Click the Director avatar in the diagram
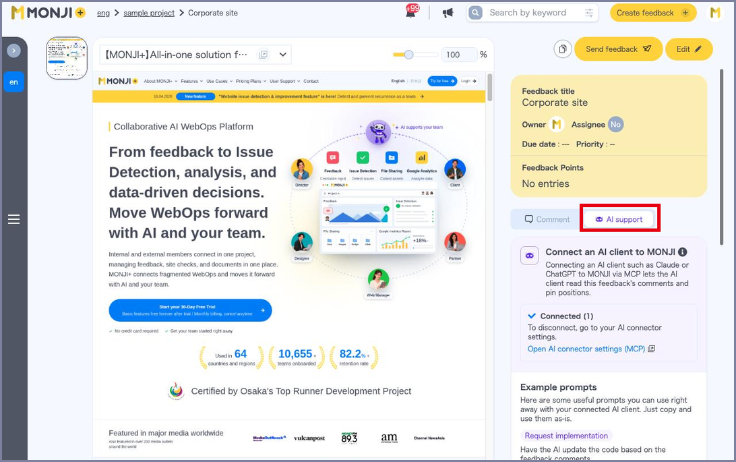Screen dimensions: 736x462 pyautogui.click(x=302, y=169)
